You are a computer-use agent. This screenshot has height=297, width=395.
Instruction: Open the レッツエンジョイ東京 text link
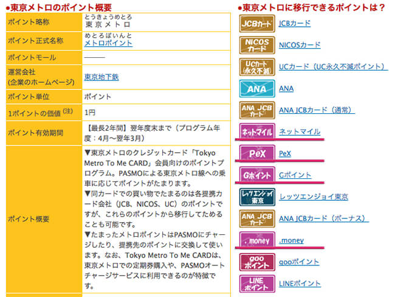pyautogui.click(x=314, y=197)
